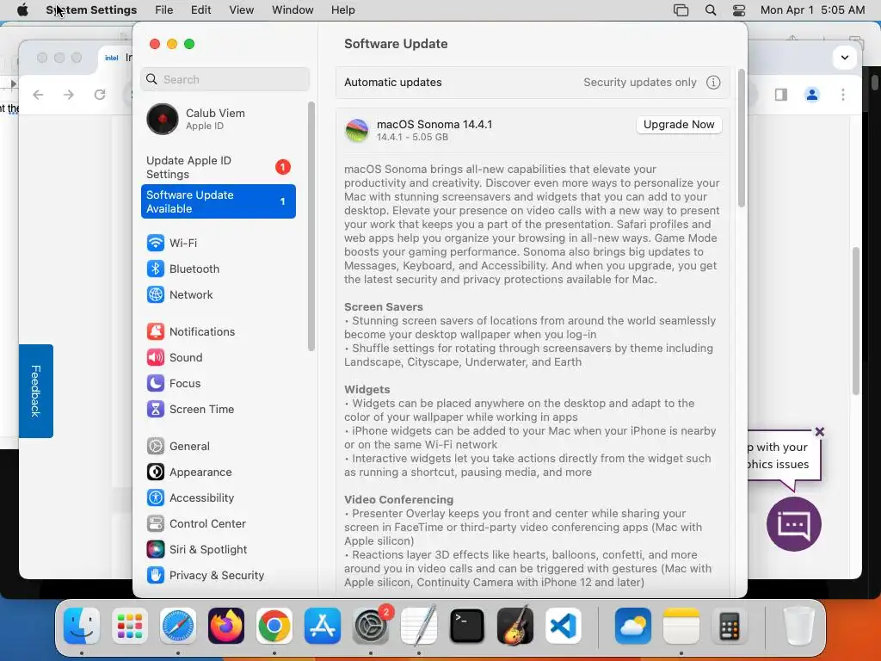This screenshot has height=661, width=881.
Task: Open the File menu
Action: coord(164,10)
